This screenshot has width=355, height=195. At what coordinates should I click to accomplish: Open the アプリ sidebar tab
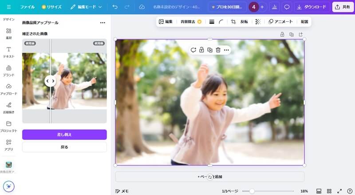click(8, 145)
